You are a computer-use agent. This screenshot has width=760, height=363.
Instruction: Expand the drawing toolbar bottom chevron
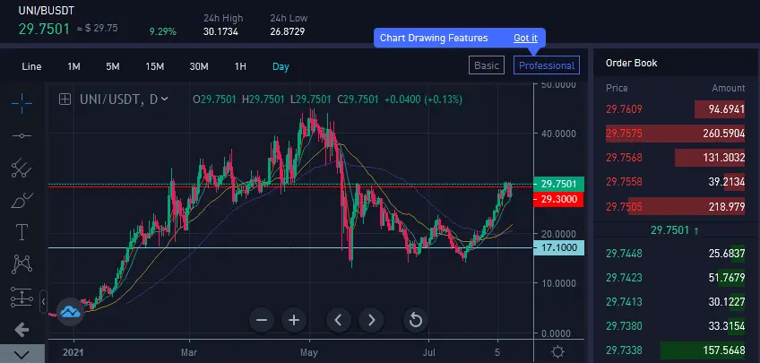coord(22,354)
